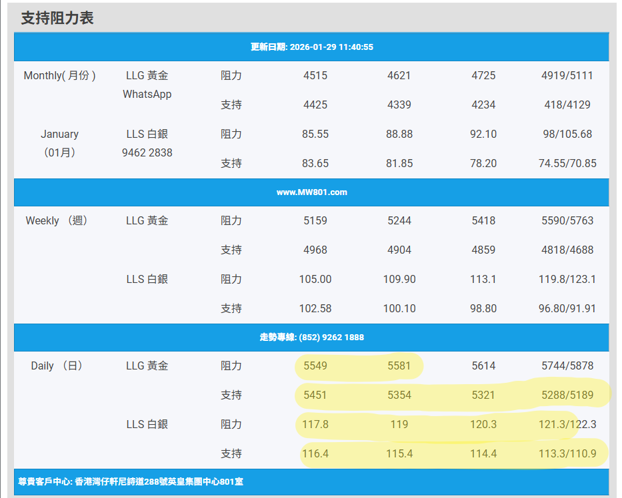The width and height of the screenshot is (622, 498).
Task: Click highlighted daily gold support 5288/5189
Action: (567, 395)
